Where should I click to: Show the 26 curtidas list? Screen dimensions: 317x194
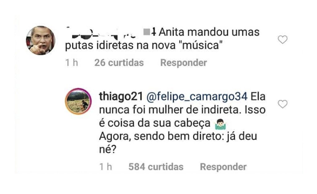pos(119,63)
